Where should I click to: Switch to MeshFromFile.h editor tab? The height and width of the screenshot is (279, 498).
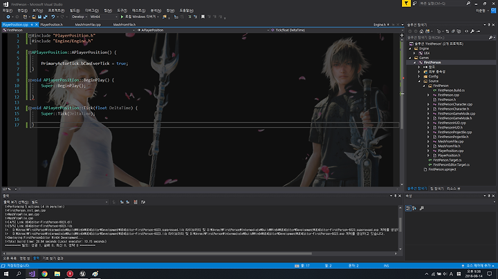124,24
